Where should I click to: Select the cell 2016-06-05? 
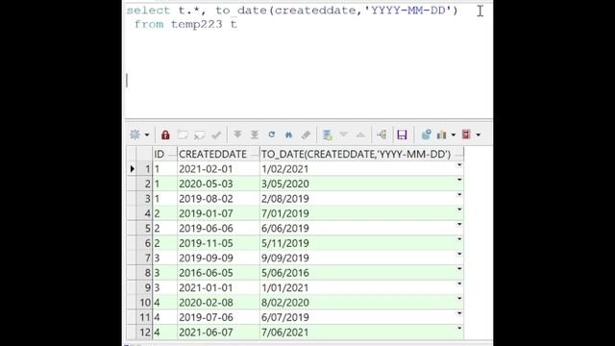click(x=218, y=273)
